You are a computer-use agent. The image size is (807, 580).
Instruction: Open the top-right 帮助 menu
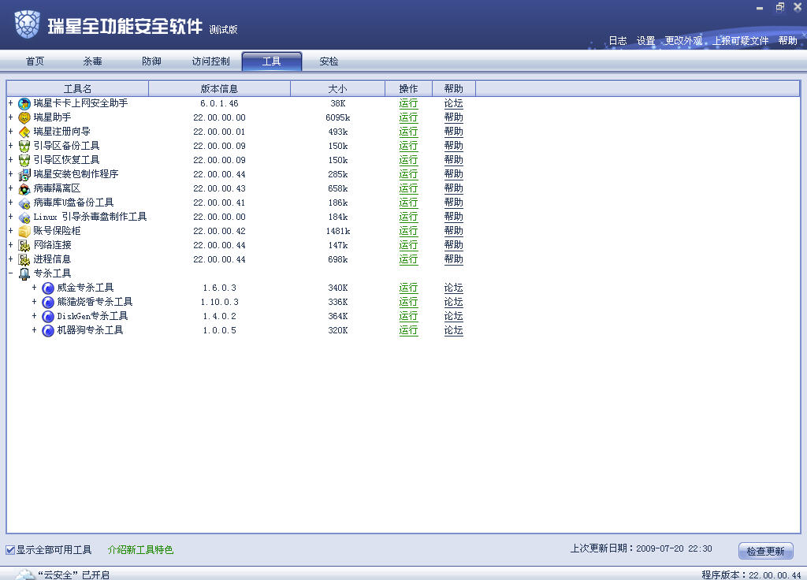(x=787, y=41)
